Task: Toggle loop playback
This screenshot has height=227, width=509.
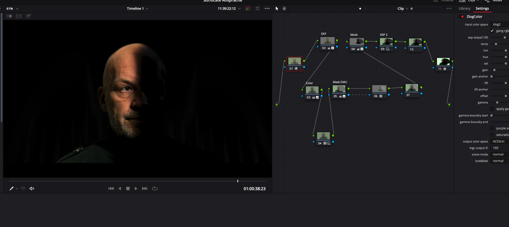Action: [155, 189]
